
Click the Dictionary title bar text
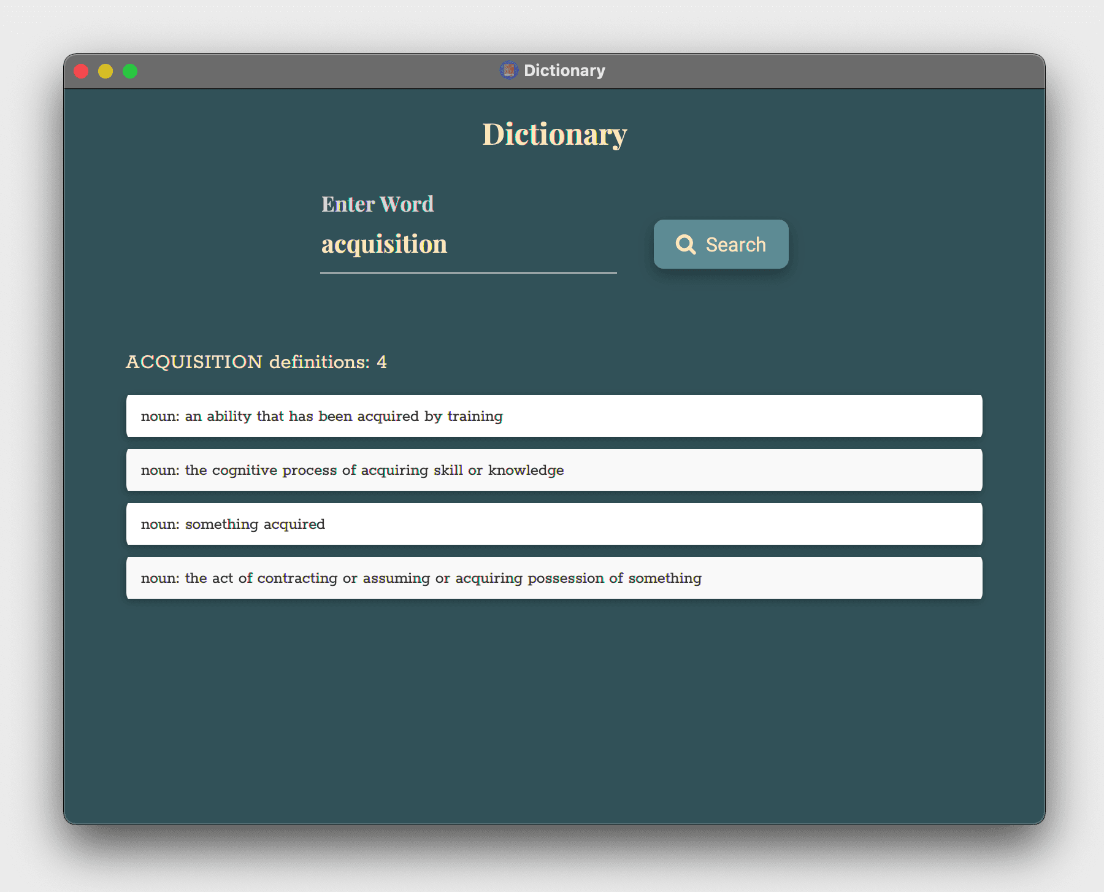click(x=564, y=69)
